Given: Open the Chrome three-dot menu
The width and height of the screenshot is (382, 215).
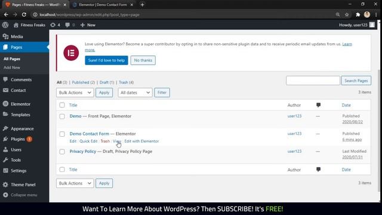Looking at the screenshot, I should 376,14.
